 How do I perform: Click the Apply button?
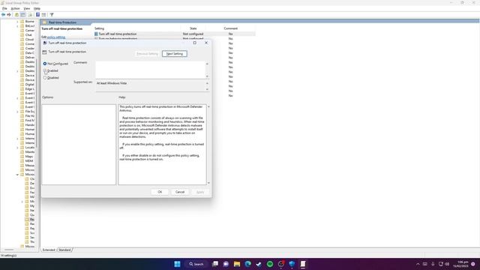[200, 192]
